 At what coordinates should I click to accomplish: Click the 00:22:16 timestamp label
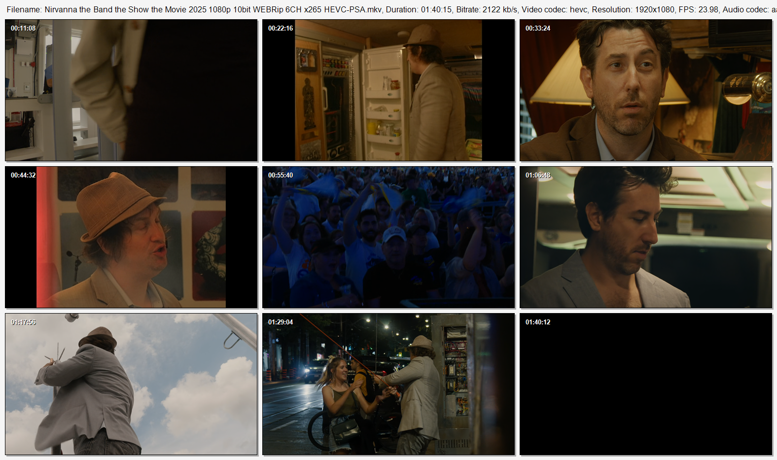[281, 29]
